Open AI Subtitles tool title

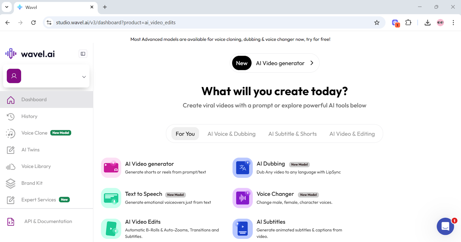tap(271, 222)
